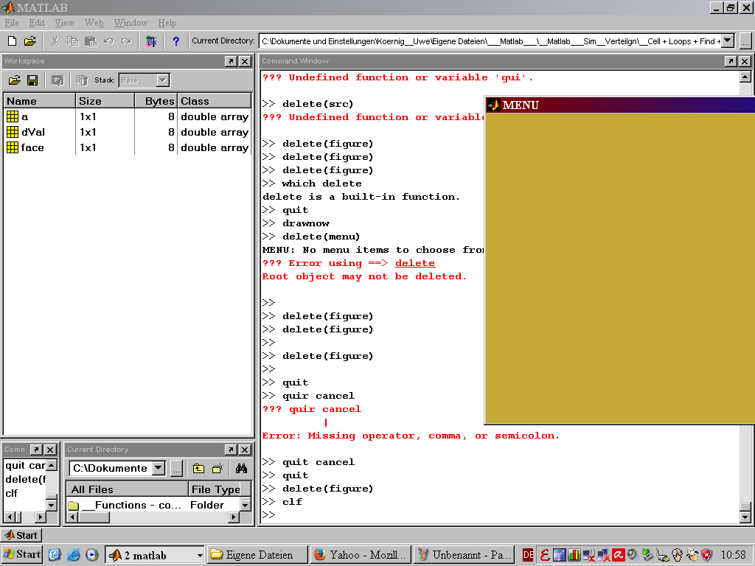755x566 pixels.
Task: Expand the toolbar Current Directory path dropdown
Action: pos(728,41)
